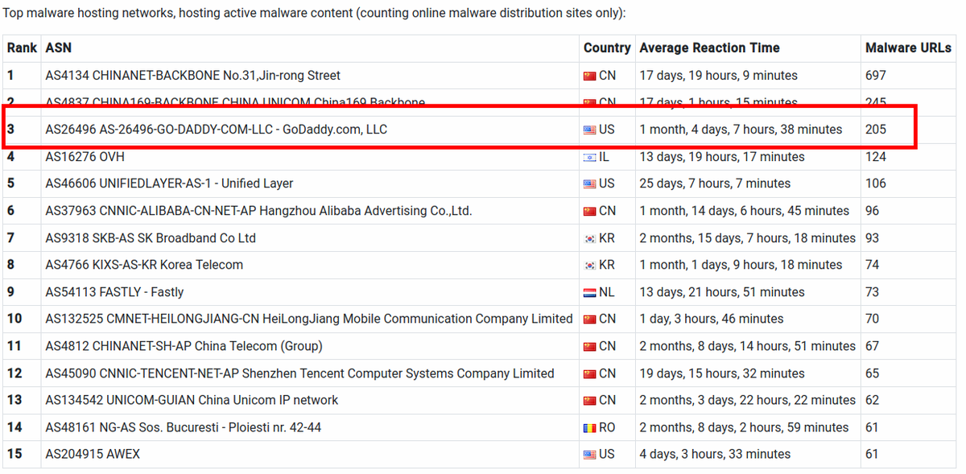Select AS45090 CNNIC-TENCENT-NET-AP cell

click(x=310, y=373)
